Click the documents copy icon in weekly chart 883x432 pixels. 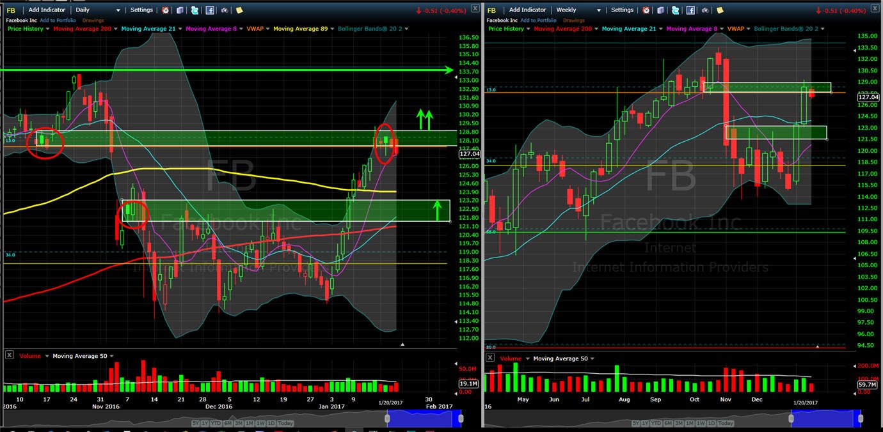(x=661, y=10)
